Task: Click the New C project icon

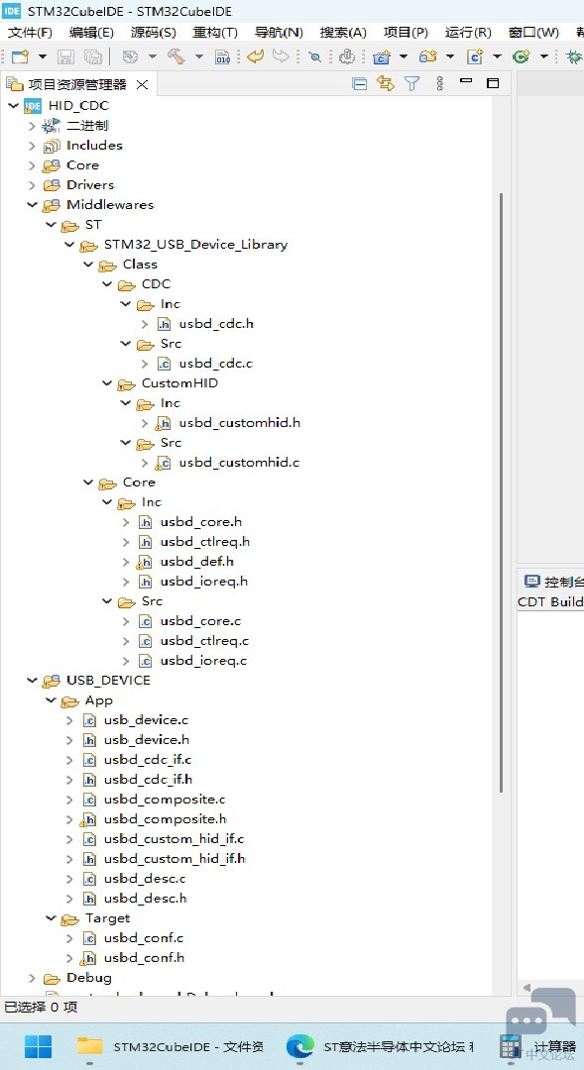Action: click(x=382, y=56)
